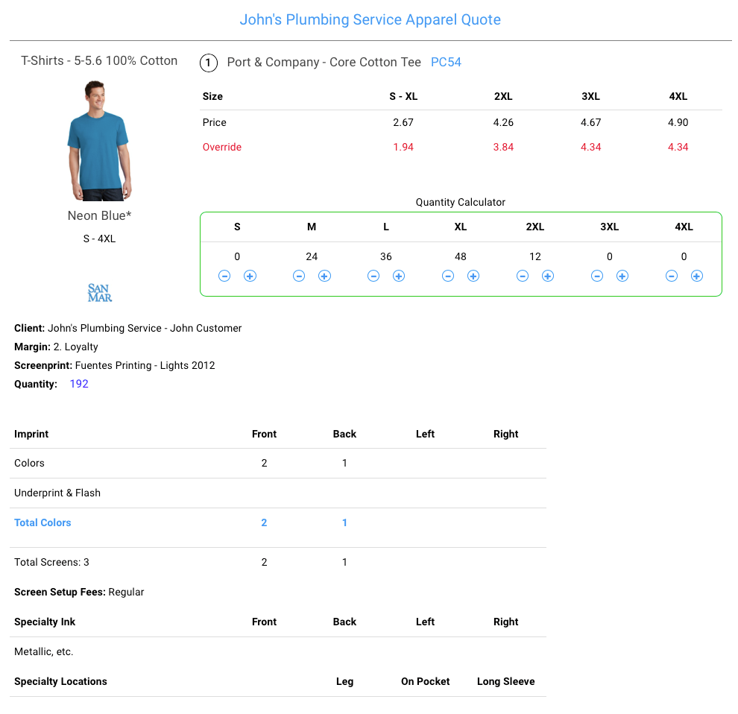Viewport: 738px width, 714px height.
Task: Increase XL quantity via plus button
Action: point(473,276)
